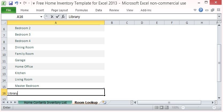Switch to Normal view in status bar
Screen dimensions: 223x112
(156, 107)
